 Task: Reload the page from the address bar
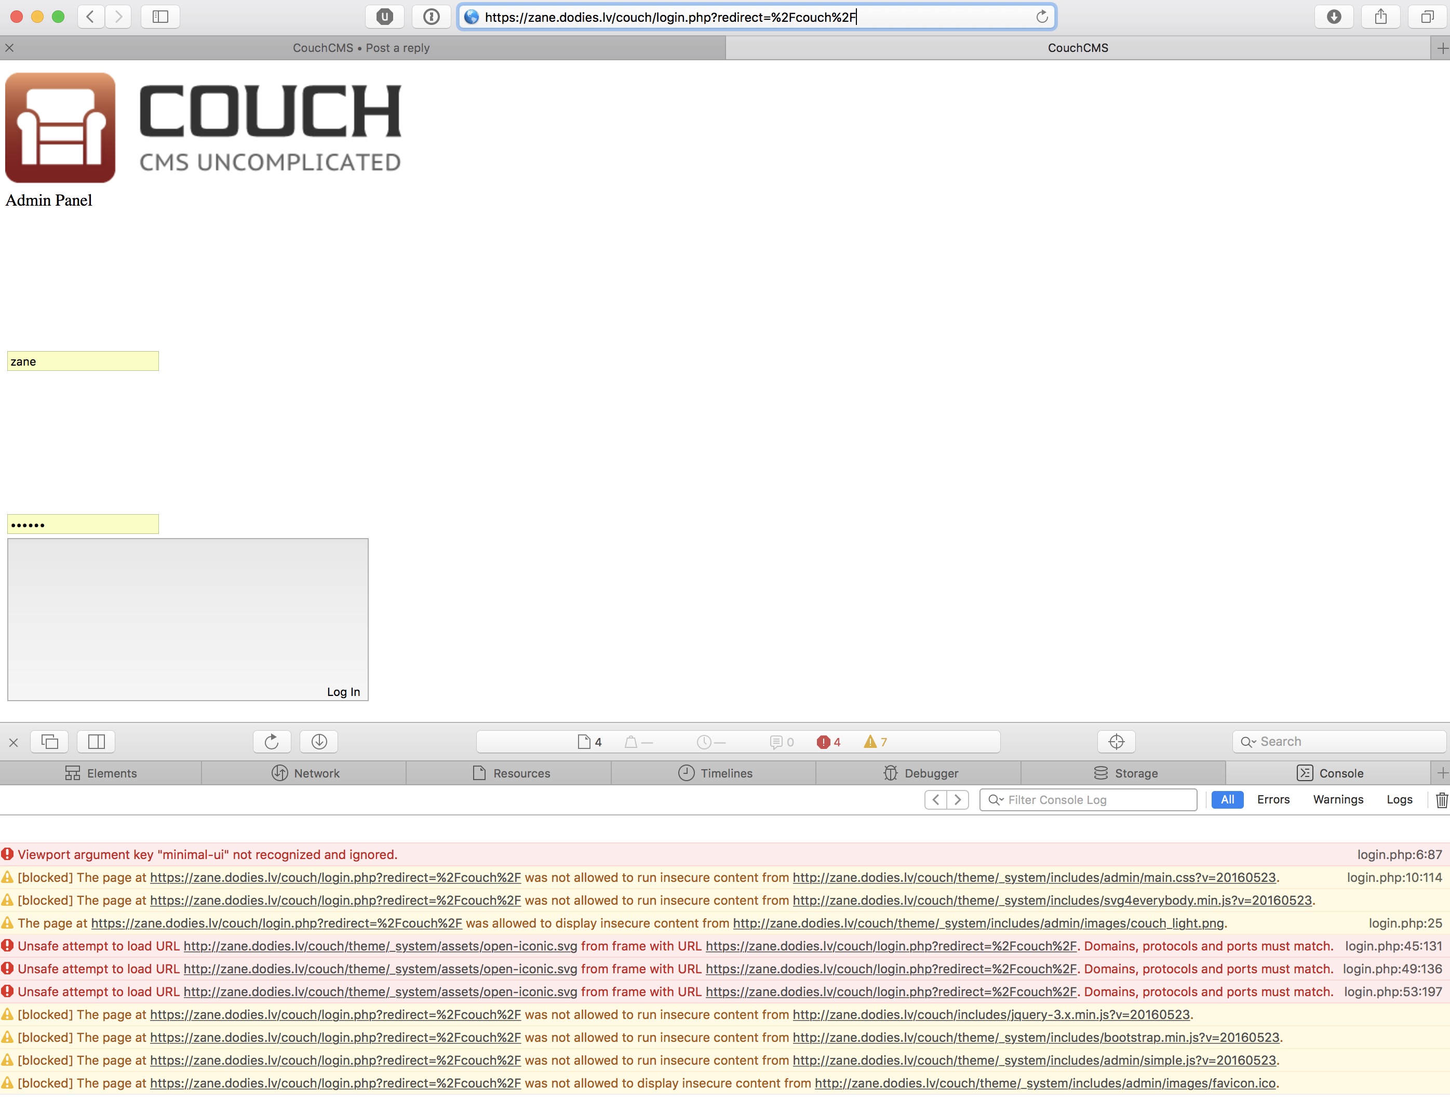coord(1042,17)
